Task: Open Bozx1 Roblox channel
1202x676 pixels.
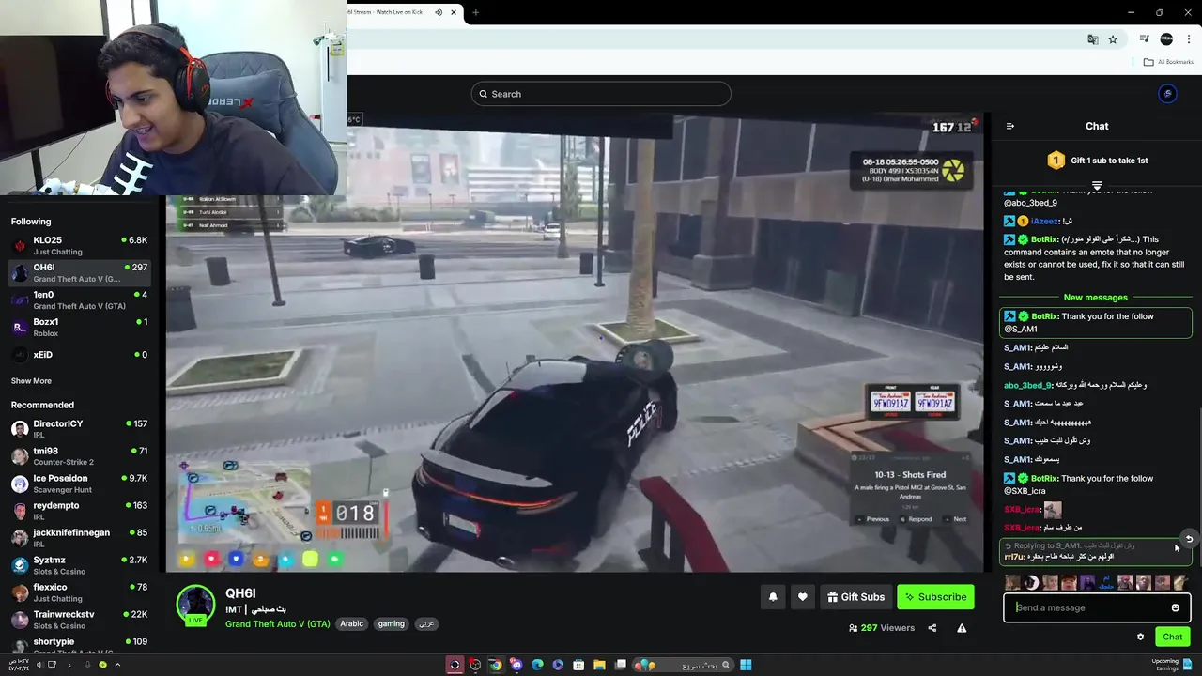Action: coord(79,327)
